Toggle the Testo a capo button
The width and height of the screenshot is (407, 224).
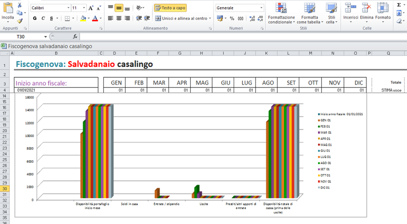tap(170, 8)
